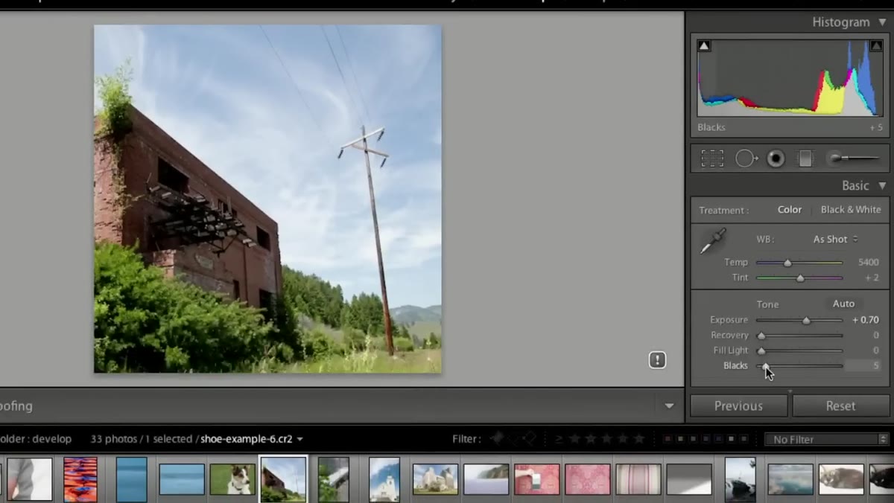
Task: Click the exclamation warning badge near the photo
Action: 657,360
